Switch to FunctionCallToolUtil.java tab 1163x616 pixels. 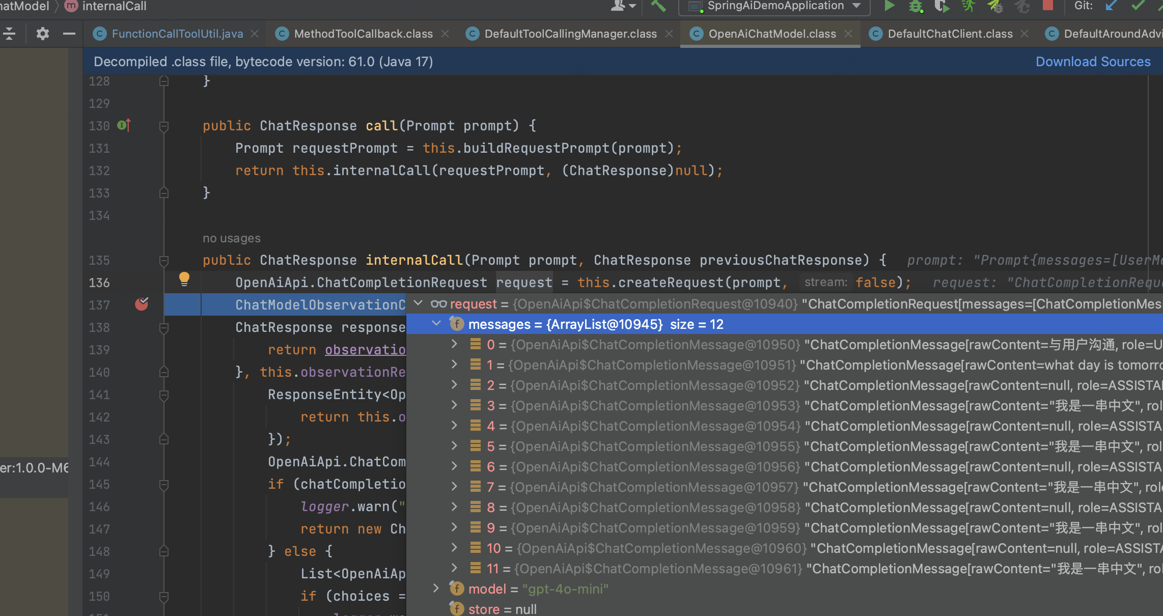(x=177, y=34)
